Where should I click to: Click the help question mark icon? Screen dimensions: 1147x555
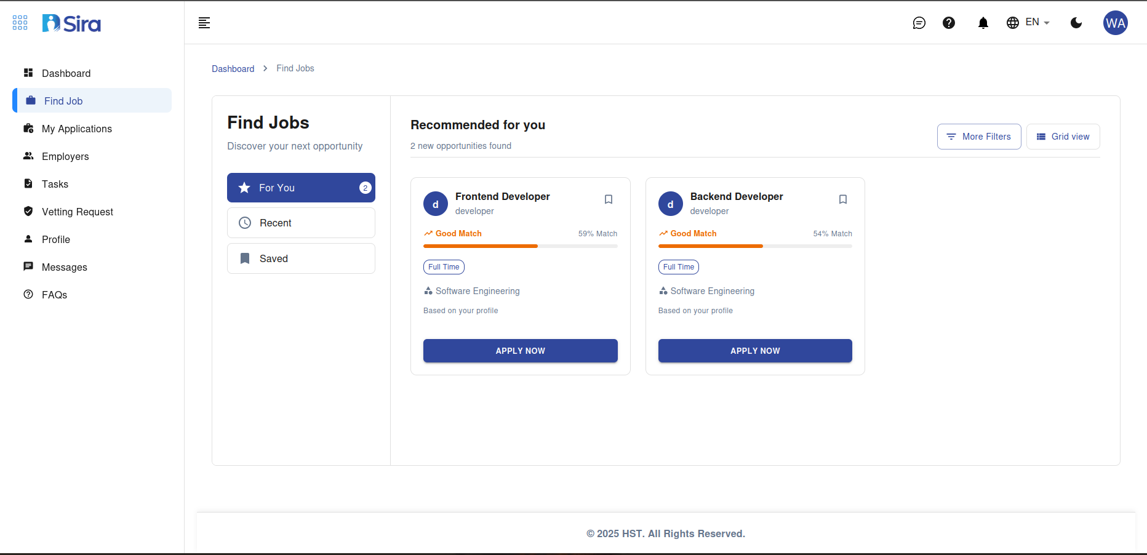click(949, 23)
